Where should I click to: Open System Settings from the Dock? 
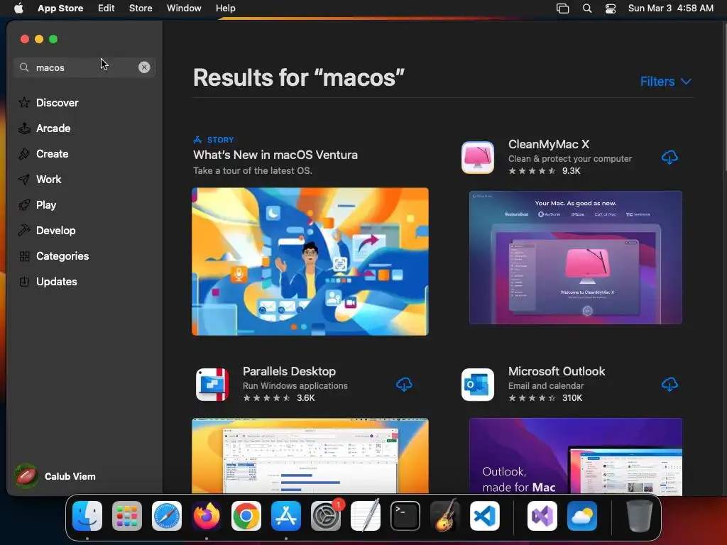coord(325,516)
